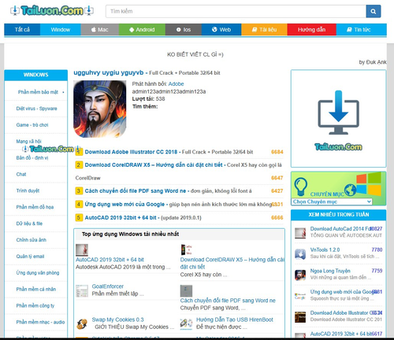
Task: Open the Chat category
Action: pyautogui.click(x=21, y=174)
